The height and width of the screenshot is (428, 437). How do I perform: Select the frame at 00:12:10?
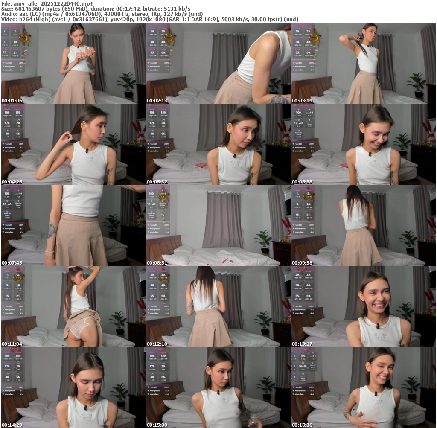(218, 306)
